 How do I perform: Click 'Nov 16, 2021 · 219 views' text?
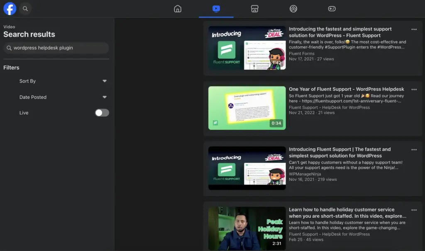click(313, 180)
